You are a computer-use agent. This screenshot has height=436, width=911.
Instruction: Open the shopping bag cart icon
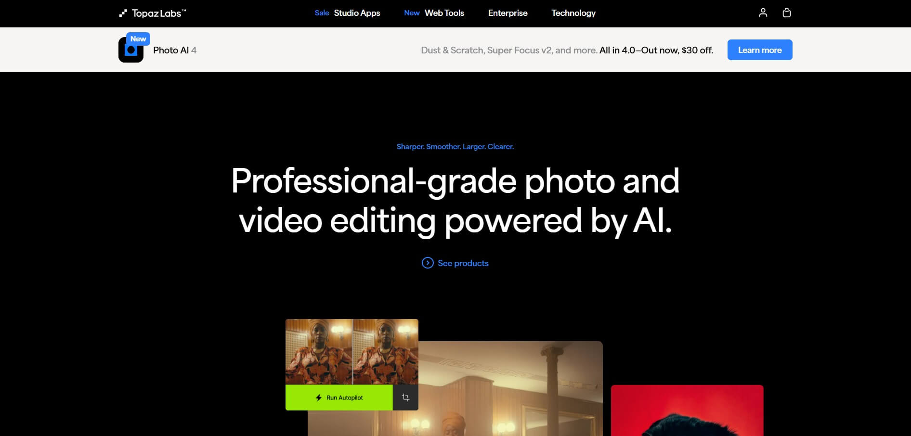tap(786, 13)
